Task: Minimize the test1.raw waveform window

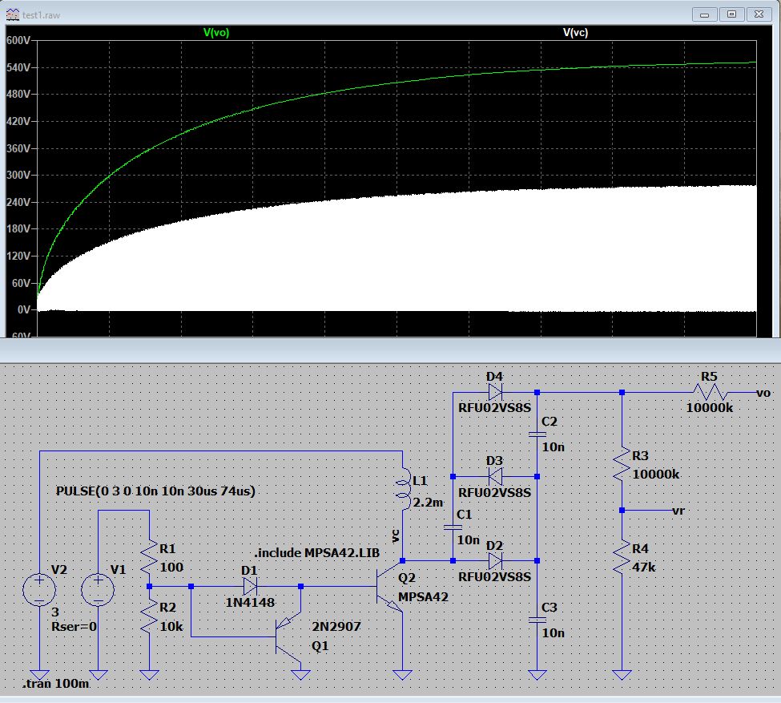Action: tap(704, 14)
